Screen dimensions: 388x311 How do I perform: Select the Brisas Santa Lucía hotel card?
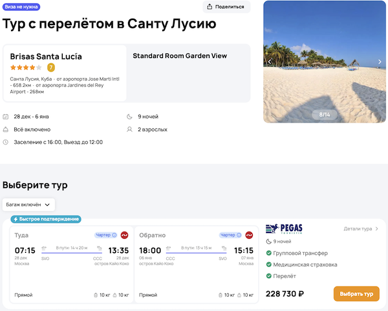pyautogui.click(x=65, y=73)
